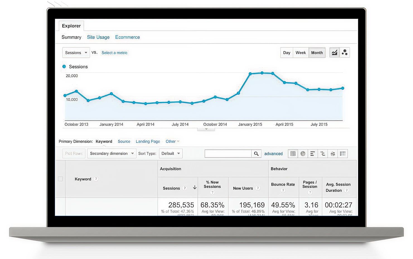Select the data table view icon
Viewport: 413px width, 259px height.
click(293, 154)
